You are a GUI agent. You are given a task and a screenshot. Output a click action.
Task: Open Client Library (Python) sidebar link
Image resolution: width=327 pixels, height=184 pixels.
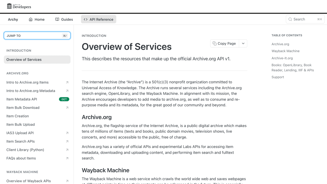(x=37, y=150)
